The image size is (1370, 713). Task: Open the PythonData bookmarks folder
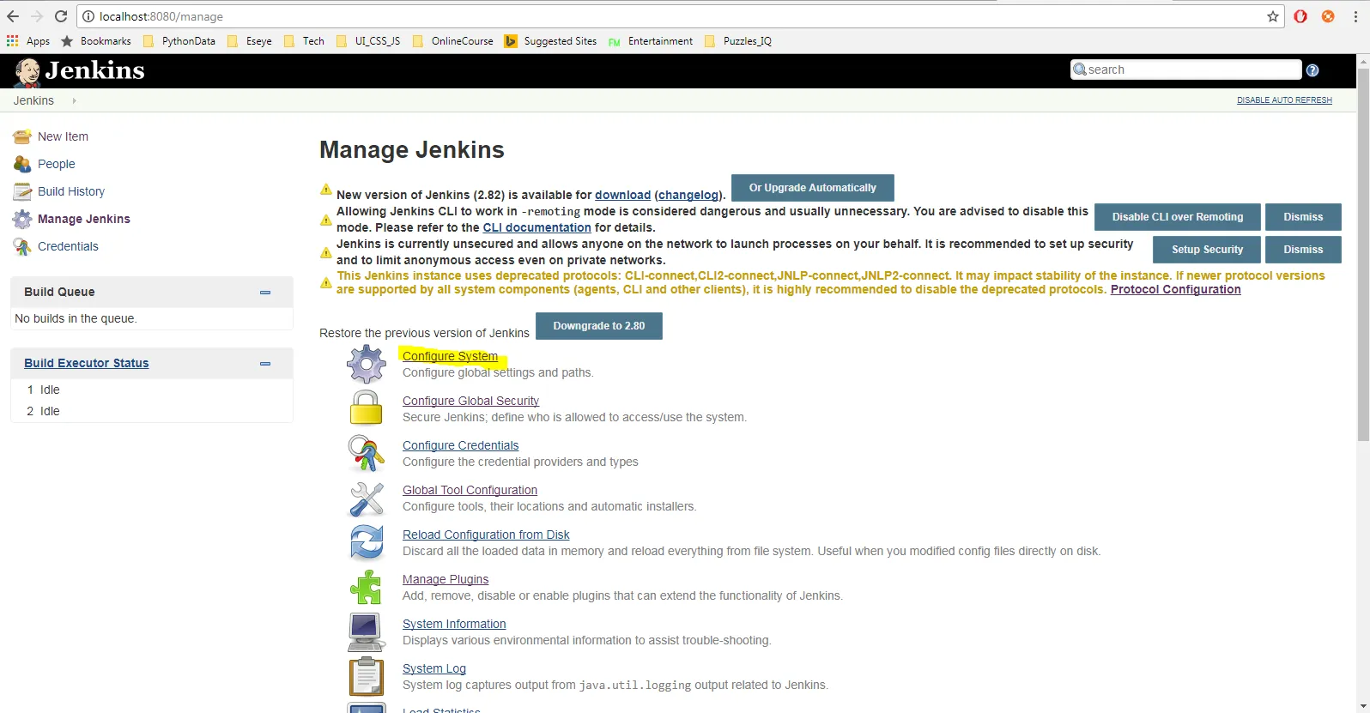179,41
